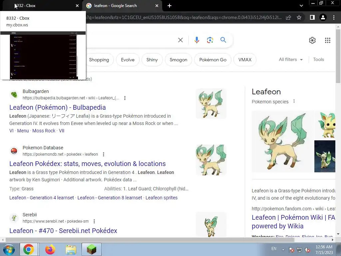The width and height of the screenshot is (341, 256).
Task: Open more options for Serebii result
Action: pyautogui.click(x=94, y=221)
